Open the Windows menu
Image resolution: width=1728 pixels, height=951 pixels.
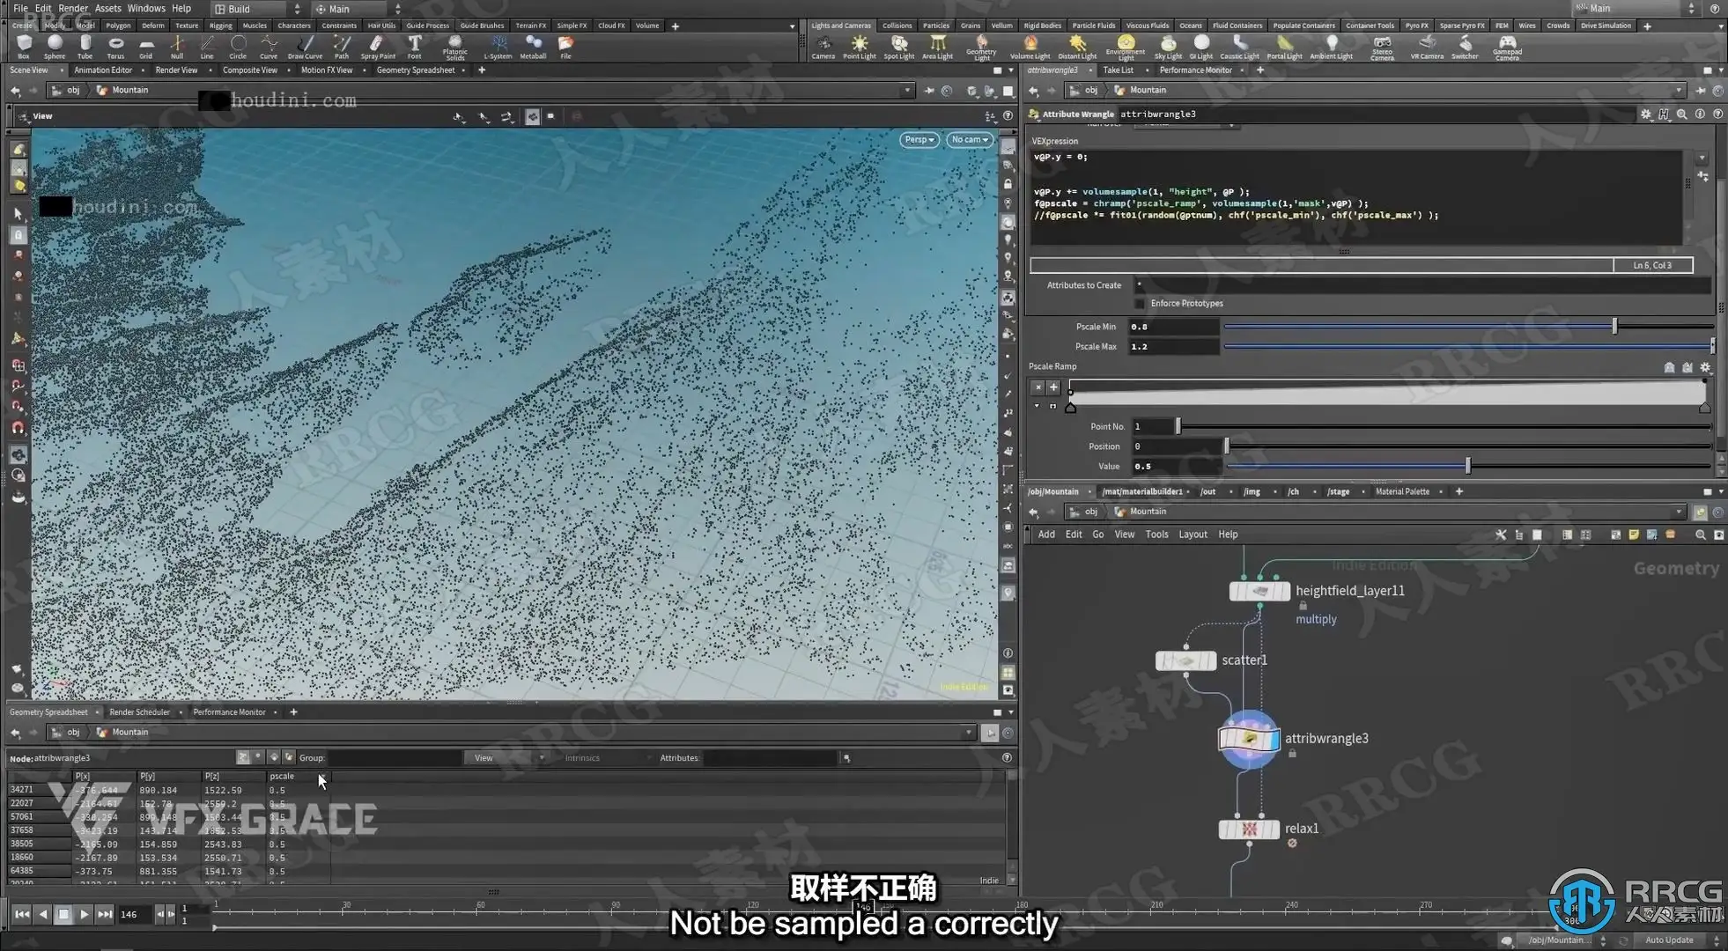(x=146, y=8)
